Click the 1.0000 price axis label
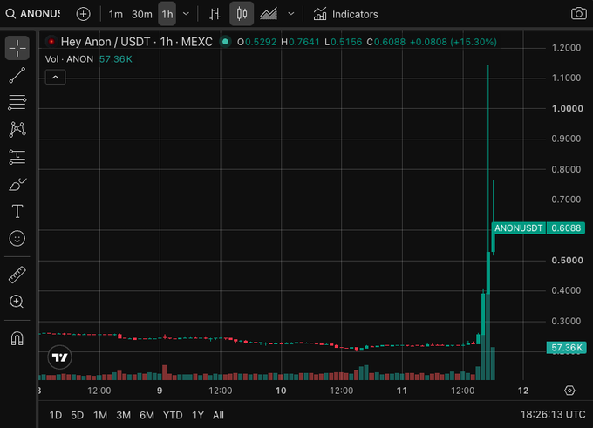Image resolution: width=593 pixels, height=428 pixels. click(567, 108)
